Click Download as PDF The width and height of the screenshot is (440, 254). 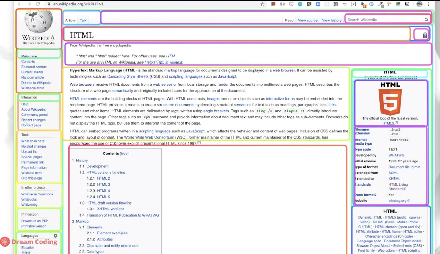point(35,221)
